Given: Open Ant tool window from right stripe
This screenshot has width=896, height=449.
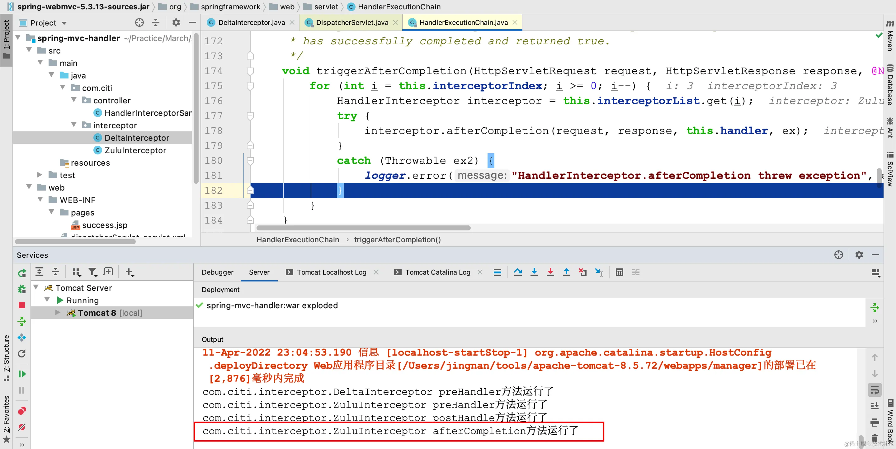Looking at the screenshot, I should coord(890,127).
